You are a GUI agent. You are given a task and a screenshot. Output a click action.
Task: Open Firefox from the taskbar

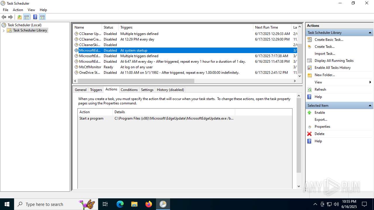point(149,204)
